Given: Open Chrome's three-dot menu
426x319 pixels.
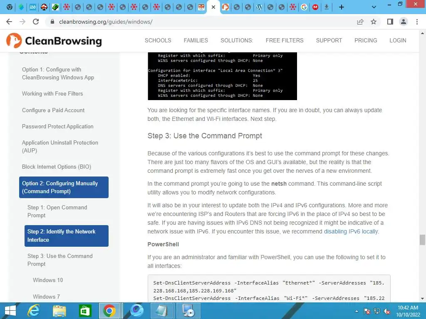Looking at the screenshot, I should 417,22.
